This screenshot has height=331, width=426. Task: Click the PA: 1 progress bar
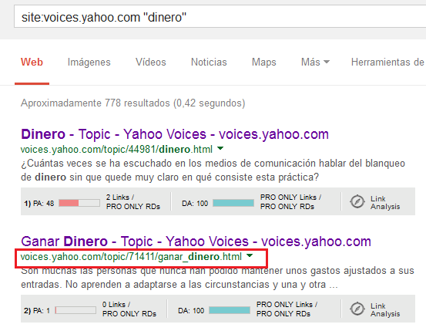pyautogui.click(x=75, y=310)
